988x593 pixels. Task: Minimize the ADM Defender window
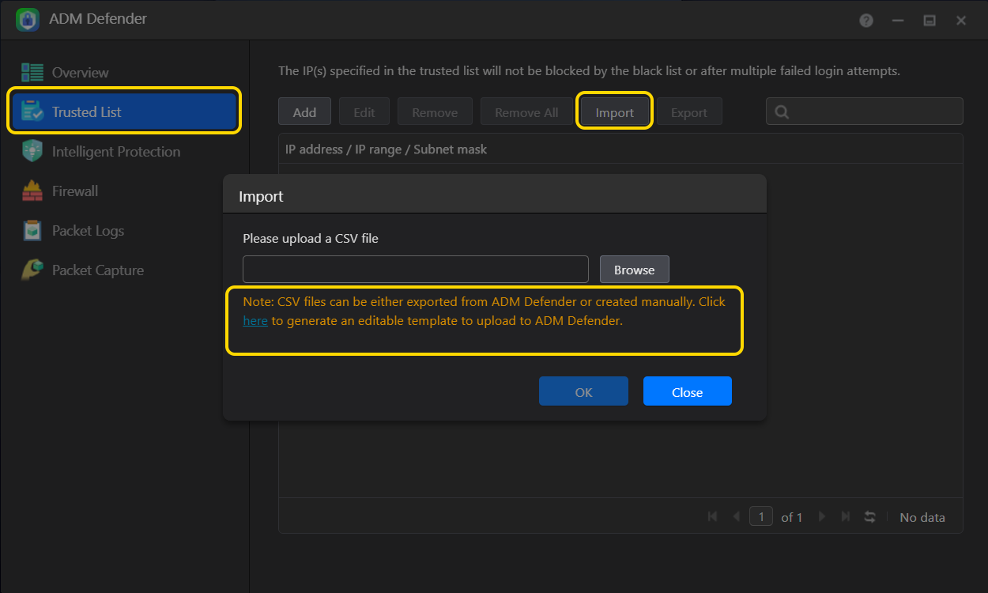pyautogui.click(x=898, y=21)
